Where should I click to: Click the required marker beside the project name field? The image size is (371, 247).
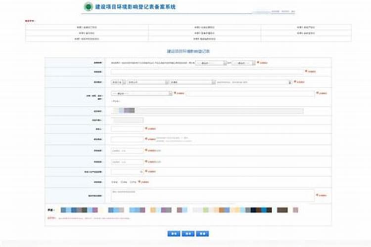click(x=306, y=71)
